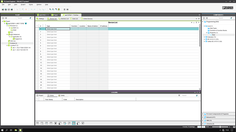Screen dimensions: 236x132
Task: Collapse the Axioline F (2) tree node
Action: tap(7, 46)
